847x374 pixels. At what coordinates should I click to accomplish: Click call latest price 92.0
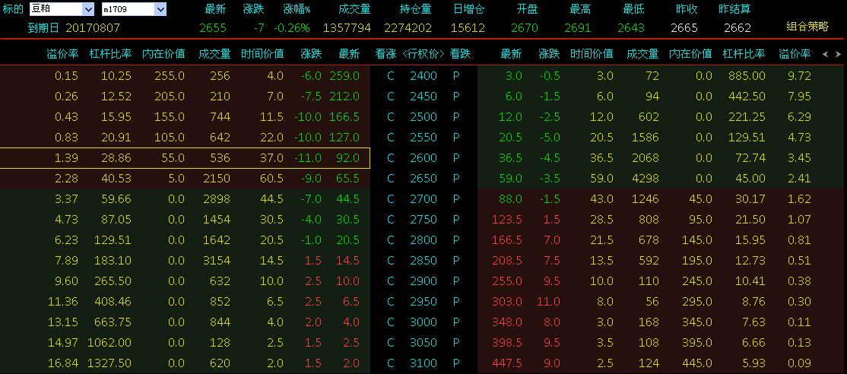pos(347,158)
